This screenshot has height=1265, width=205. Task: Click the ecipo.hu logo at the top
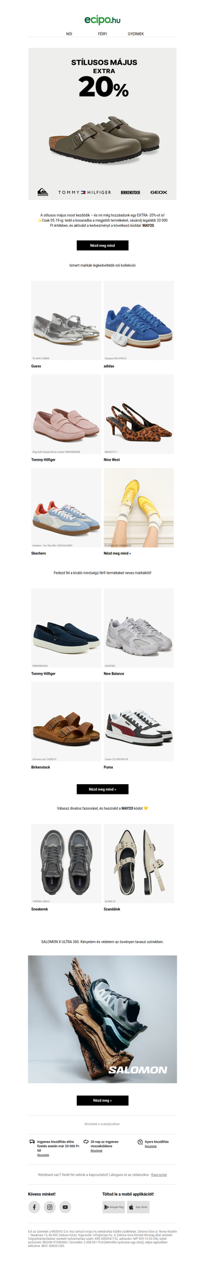click(102, 20)
